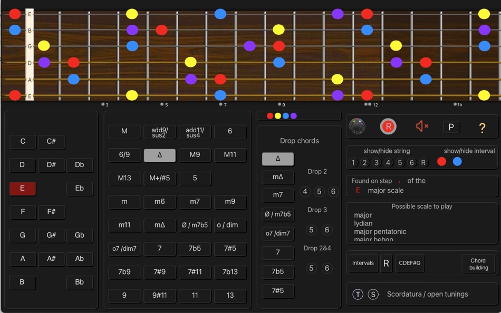This screenshot has width=501, height=313.
Task: Toggle the blue show/hide interval dot
Action: click(x=457, y=162)
